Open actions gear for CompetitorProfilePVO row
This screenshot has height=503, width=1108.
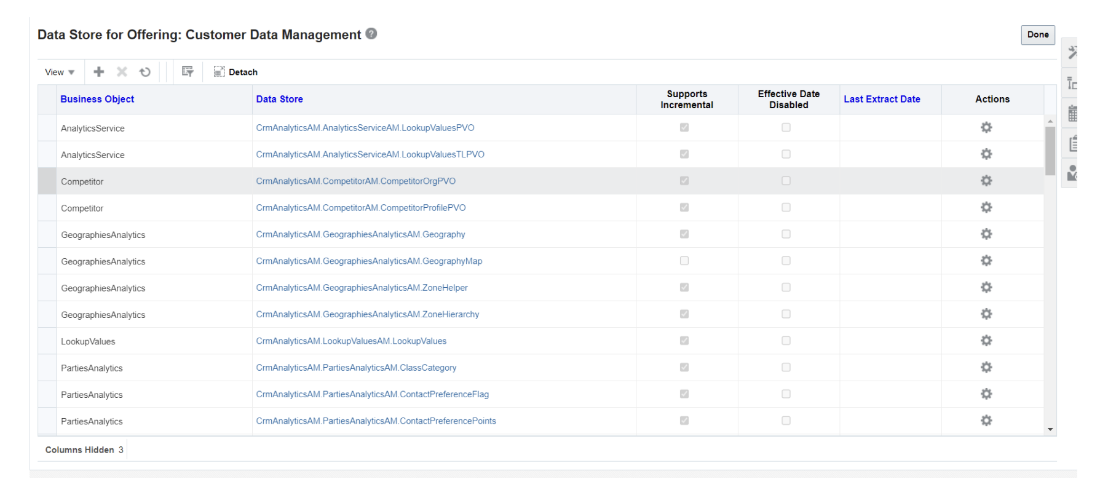click(986, 207)
